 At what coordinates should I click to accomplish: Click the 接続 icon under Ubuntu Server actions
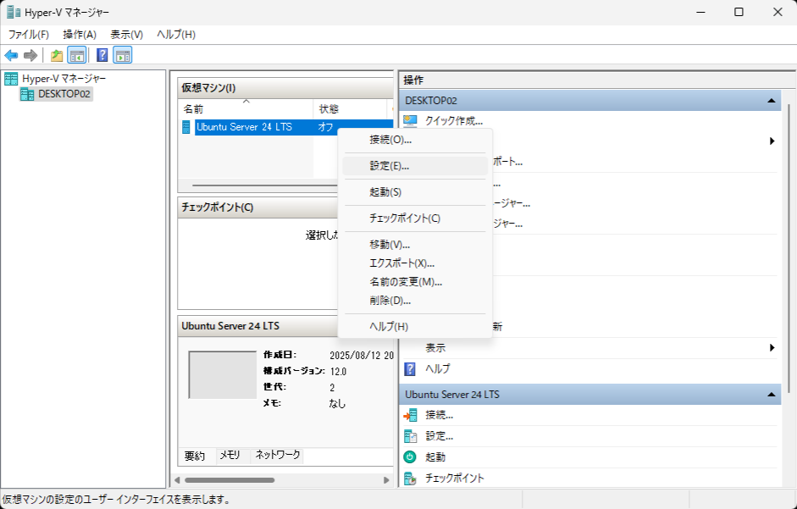(410, 416)
